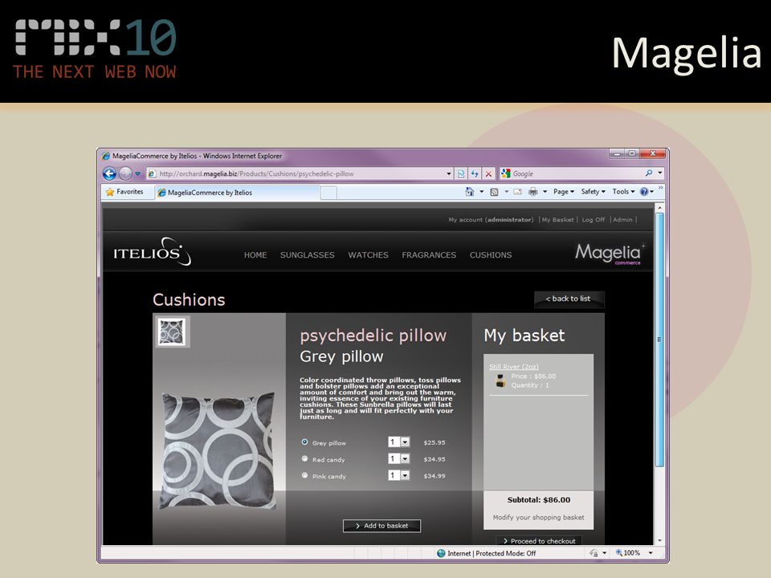Click the browser Forward arrow button
This screenshot has width=771, height=578.
[x=125, y=173]
